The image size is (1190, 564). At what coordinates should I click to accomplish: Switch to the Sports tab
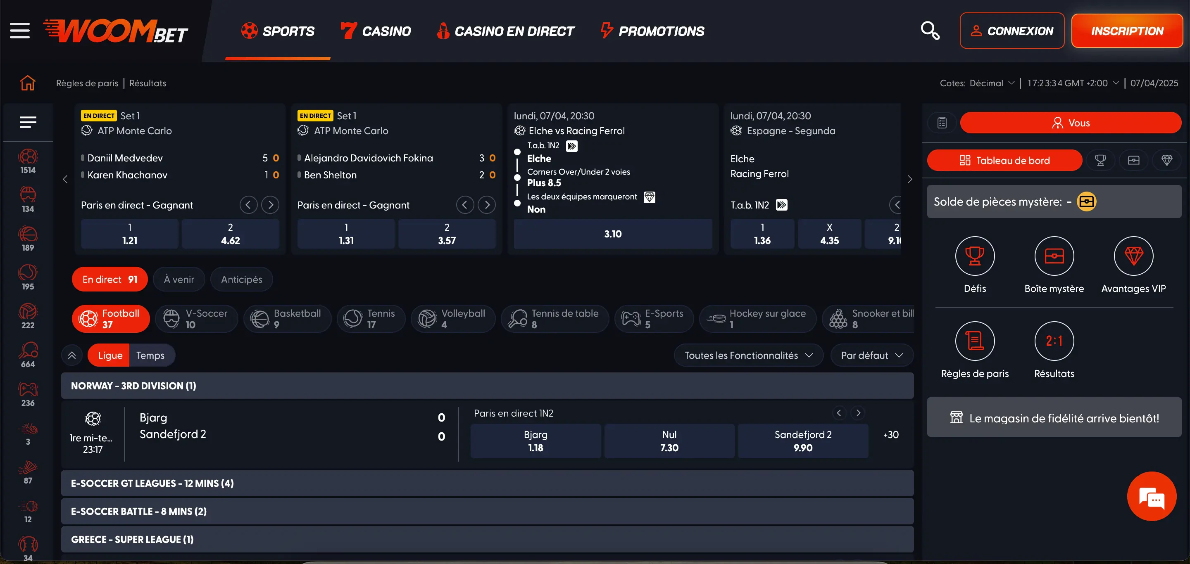(x=278, y=31)
